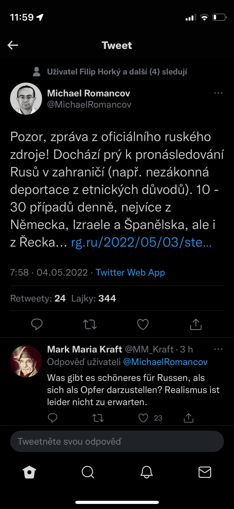The height and width of the screenshot is (509, 234).
Task: Open the Home tab in bottom bar
Action: pos(29,472)
